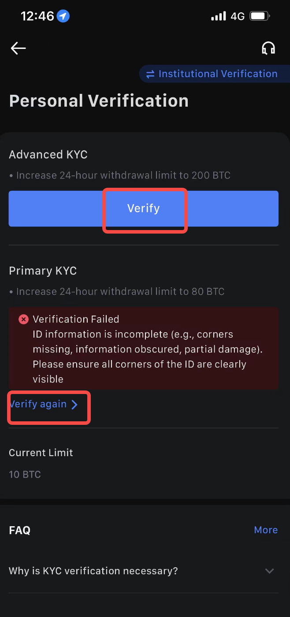Tap the battery icon in status bar
This screenshot has width=290, height=617.
[260, 17]
